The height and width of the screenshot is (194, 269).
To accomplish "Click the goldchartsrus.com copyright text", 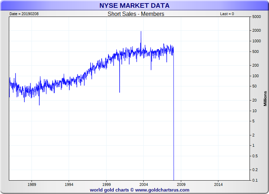I will pyautogui.click(x=139, y=190).
